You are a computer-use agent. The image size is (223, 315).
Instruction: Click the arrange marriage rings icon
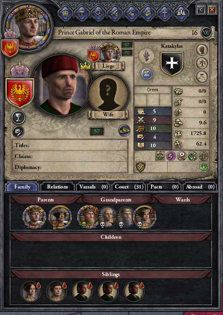(x=124, y=131)
